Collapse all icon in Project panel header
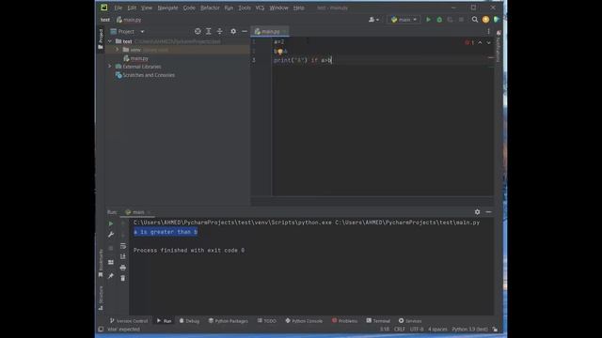This screenshot has width=602, height=338. click(x=219, y=31)
